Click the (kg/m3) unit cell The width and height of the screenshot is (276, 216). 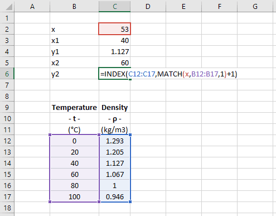[x=114, y=129]
